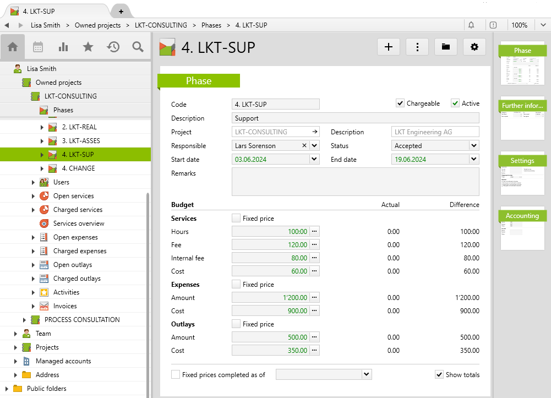Open the bar chart reports icon
The height and width of the screenshot is (398, 551).
[x=63, y=47]
